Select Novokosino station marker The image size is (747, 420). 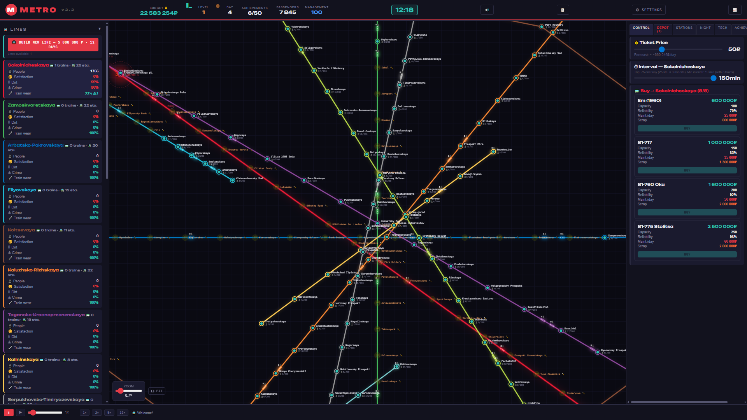point(493,152)
